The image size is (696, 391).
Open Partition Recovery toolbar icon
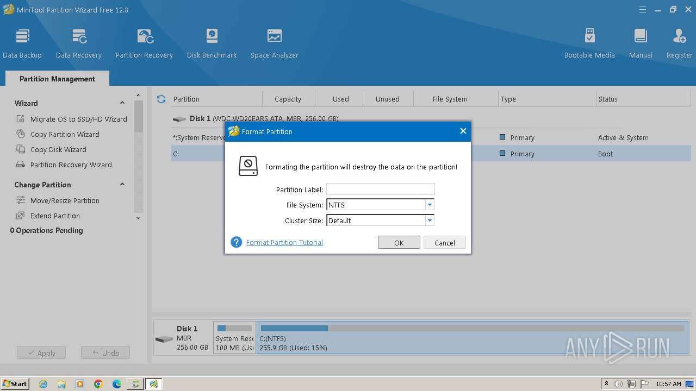pos(144,43)
